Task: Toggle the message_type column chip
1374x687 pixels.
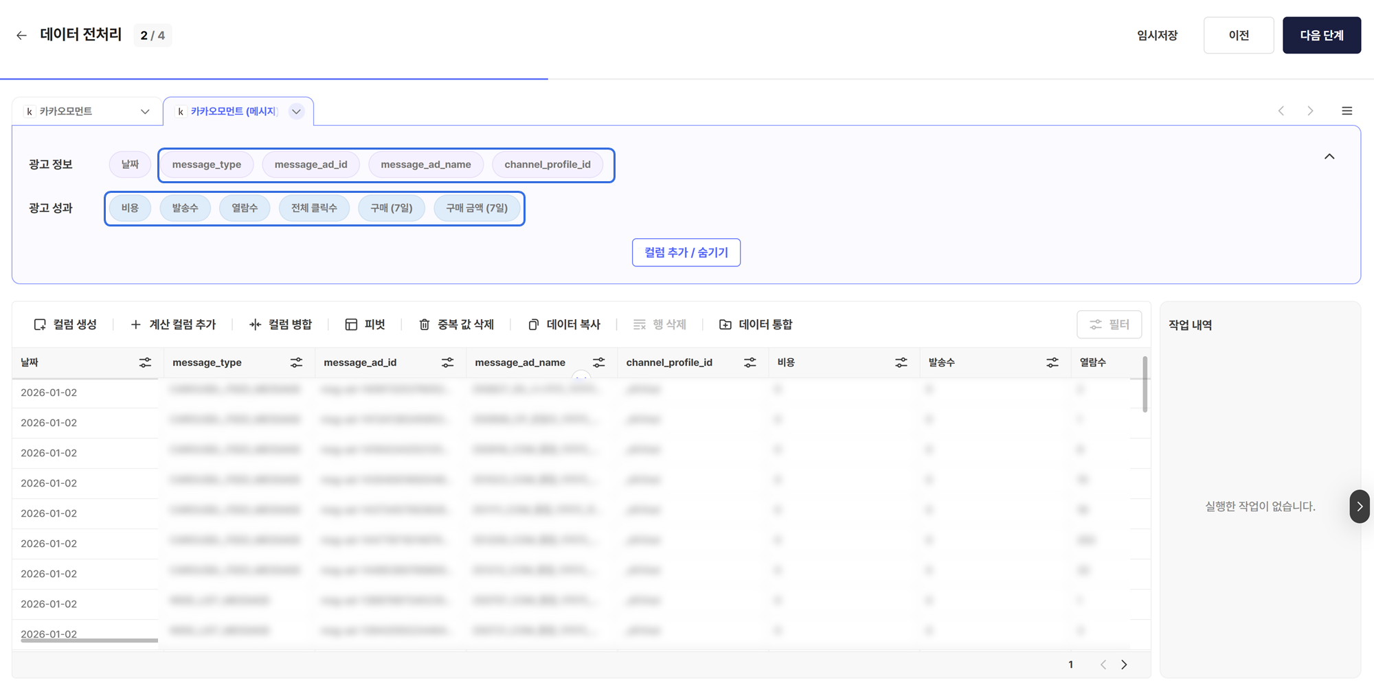Action: [207, 165]
